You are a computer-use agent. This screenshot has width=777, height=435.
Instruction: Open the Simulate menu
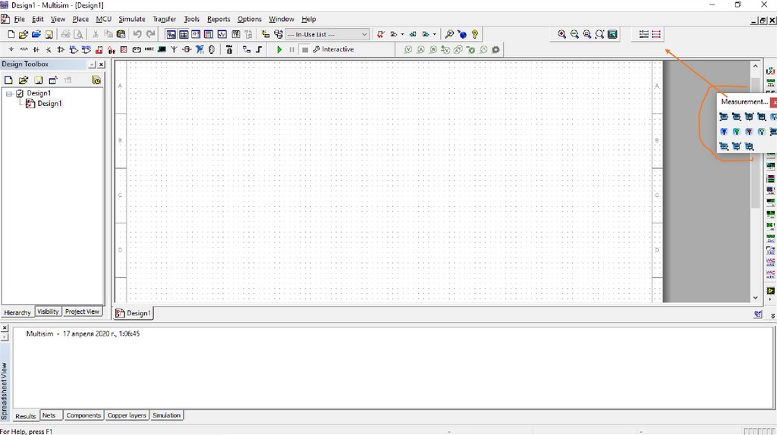[131, 19]
